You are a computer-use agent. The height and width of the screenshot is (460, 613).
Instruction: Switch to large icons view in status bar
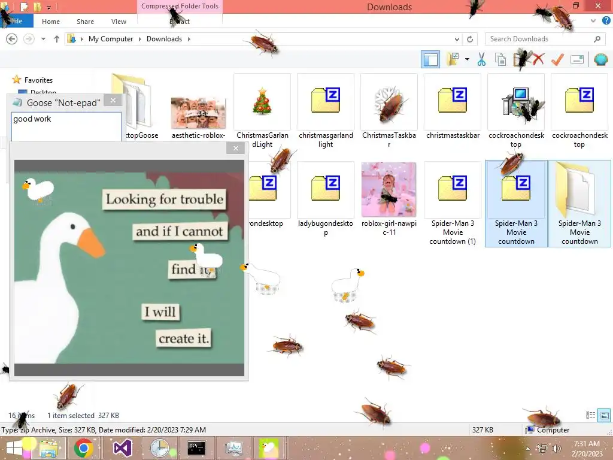(604, 416)
